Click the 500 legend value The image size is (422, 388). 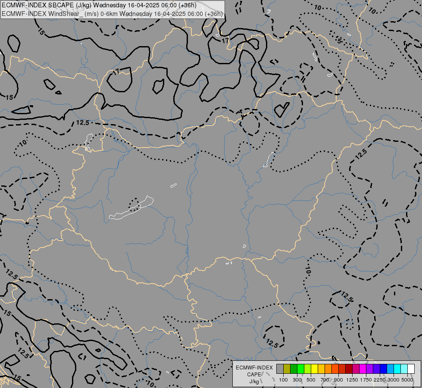click(x=311, y=380)
